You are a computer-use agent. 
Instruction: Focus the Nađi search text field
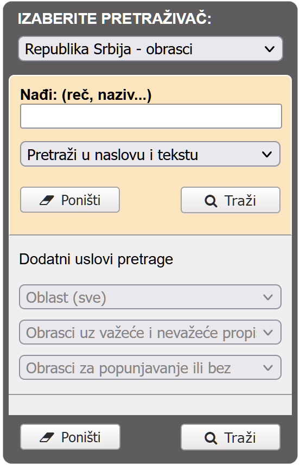point(151,116)
